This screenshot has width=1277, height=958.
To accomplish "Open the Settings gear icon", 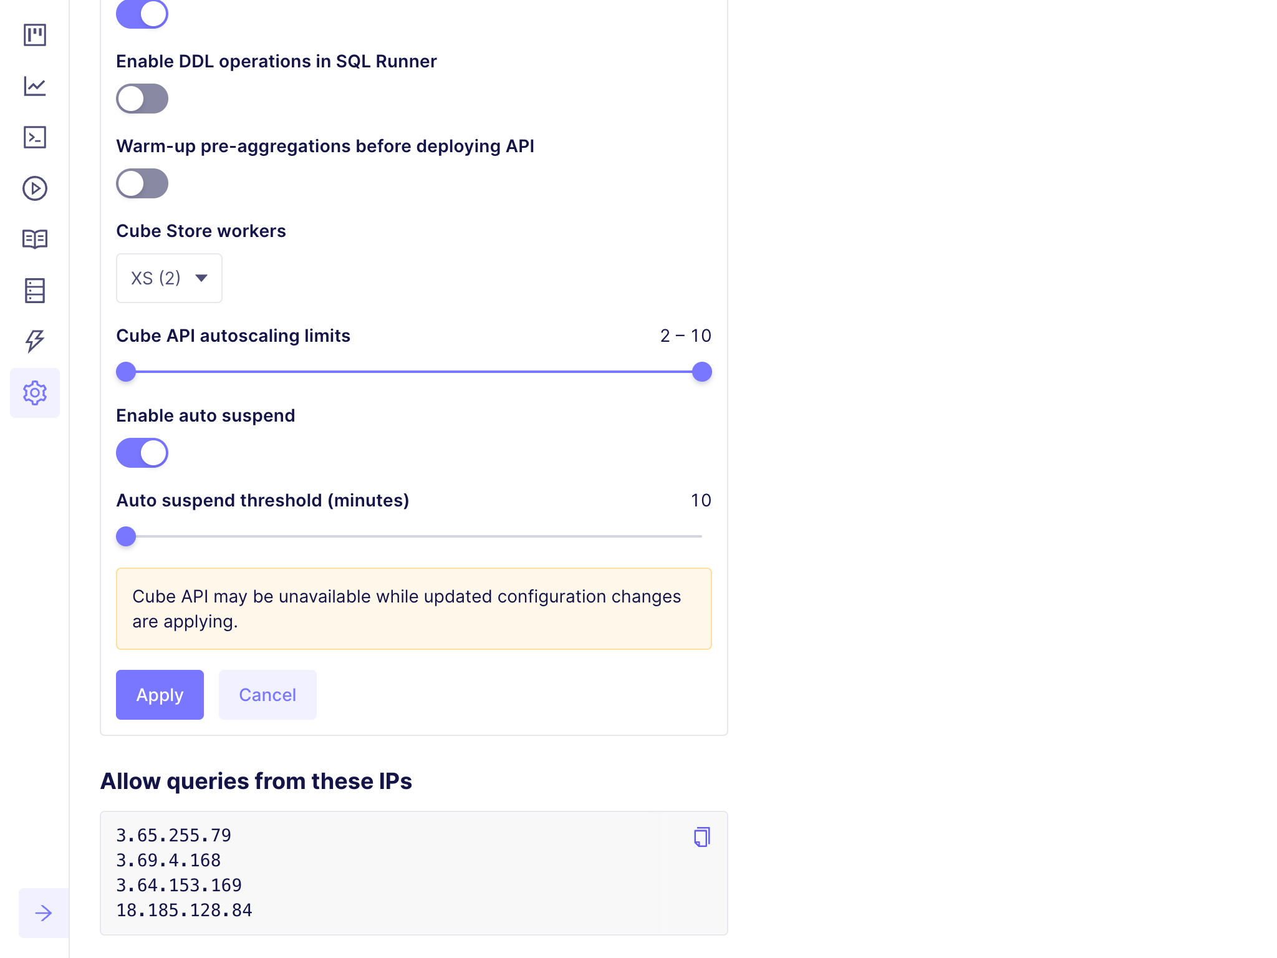I will click(x=35, y=393).
